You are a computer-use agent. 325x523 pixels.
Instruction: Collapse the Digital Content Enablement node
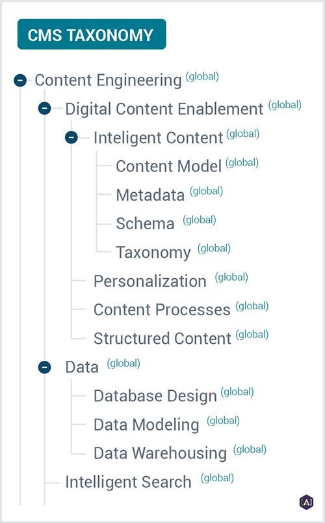point(45,108)
